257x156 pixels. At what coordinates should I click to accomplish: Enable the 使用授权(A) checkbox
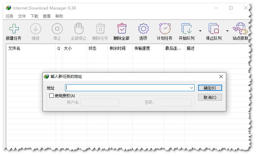51,96
